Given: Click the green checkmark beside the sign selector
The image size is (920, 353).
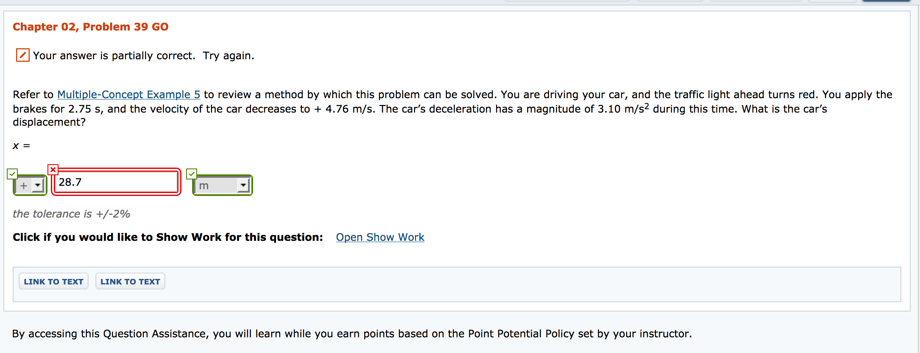Looking at the screenshot, I should tap(12, 174).
